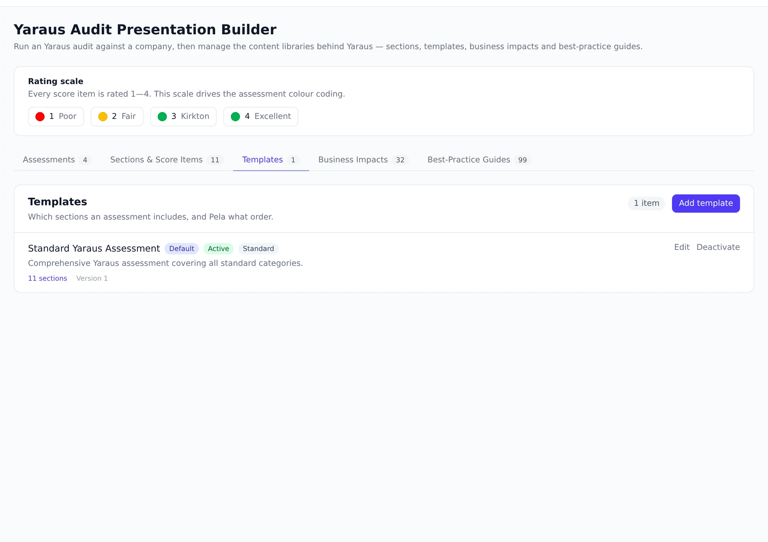Open the 11 sections link
The width and height of the screenshot is (768, 542).
(48, 278)
